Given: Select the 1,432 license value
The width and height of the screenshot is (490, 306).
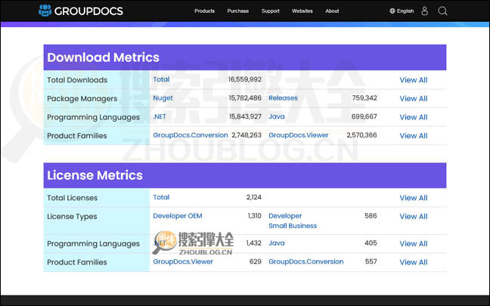Looking at the screenshot, I should click(254, 243).
